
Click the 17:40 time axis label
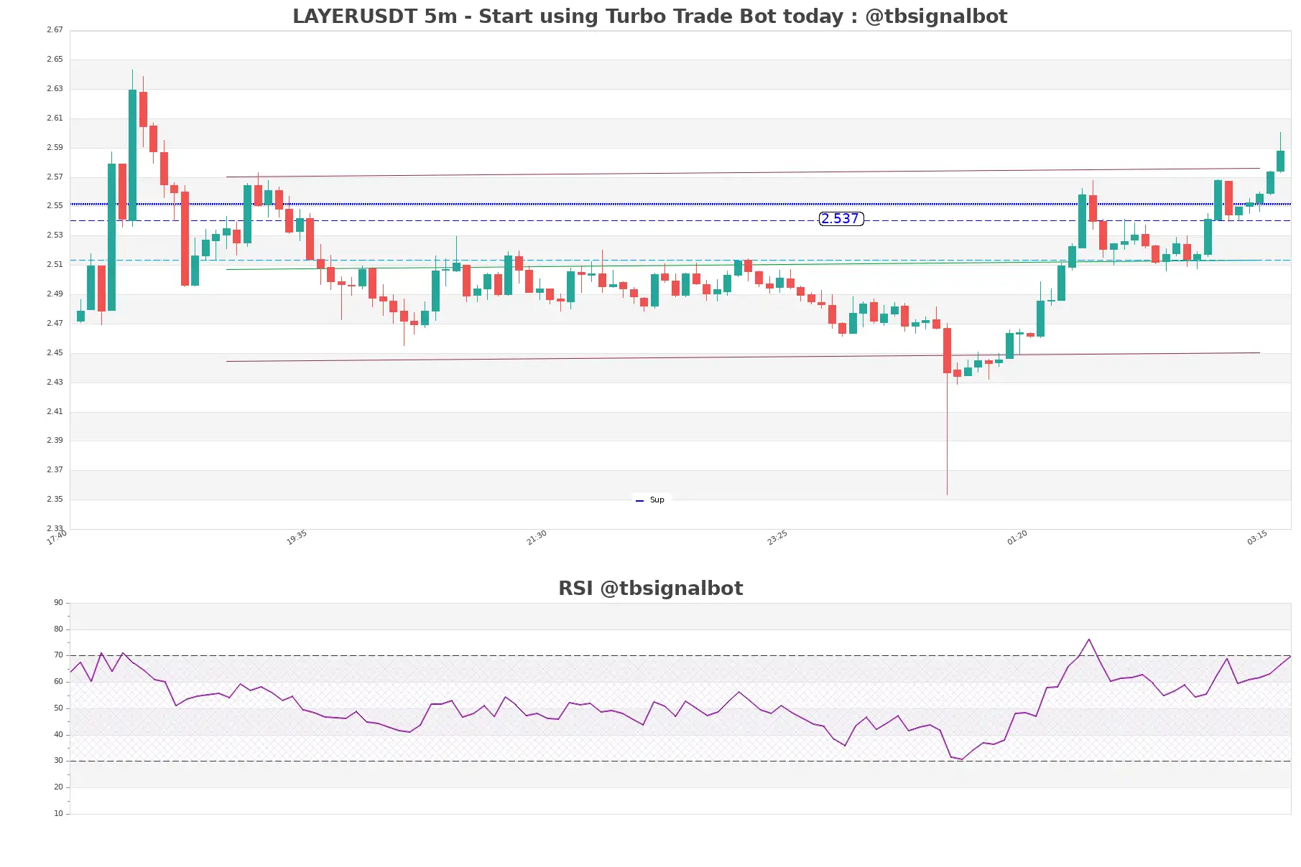point(57,538)
